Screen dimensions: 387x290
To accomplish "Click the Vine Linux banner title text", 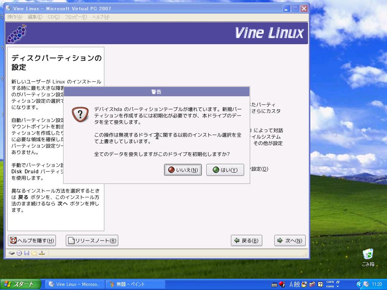I will point(269,33).
